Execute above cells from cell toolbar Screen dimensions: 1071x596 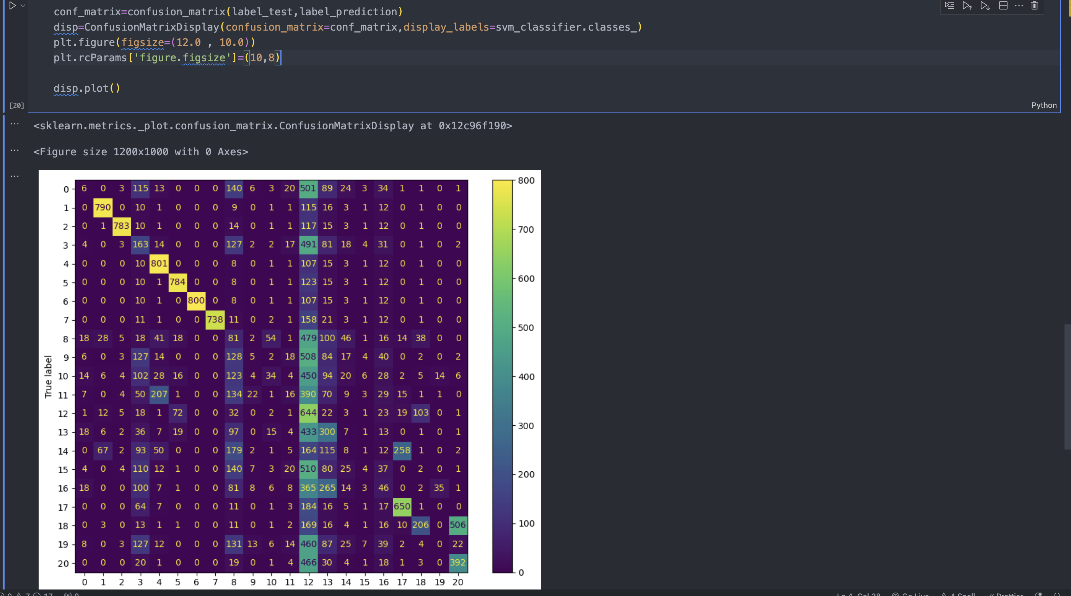(x=967, y=5)
